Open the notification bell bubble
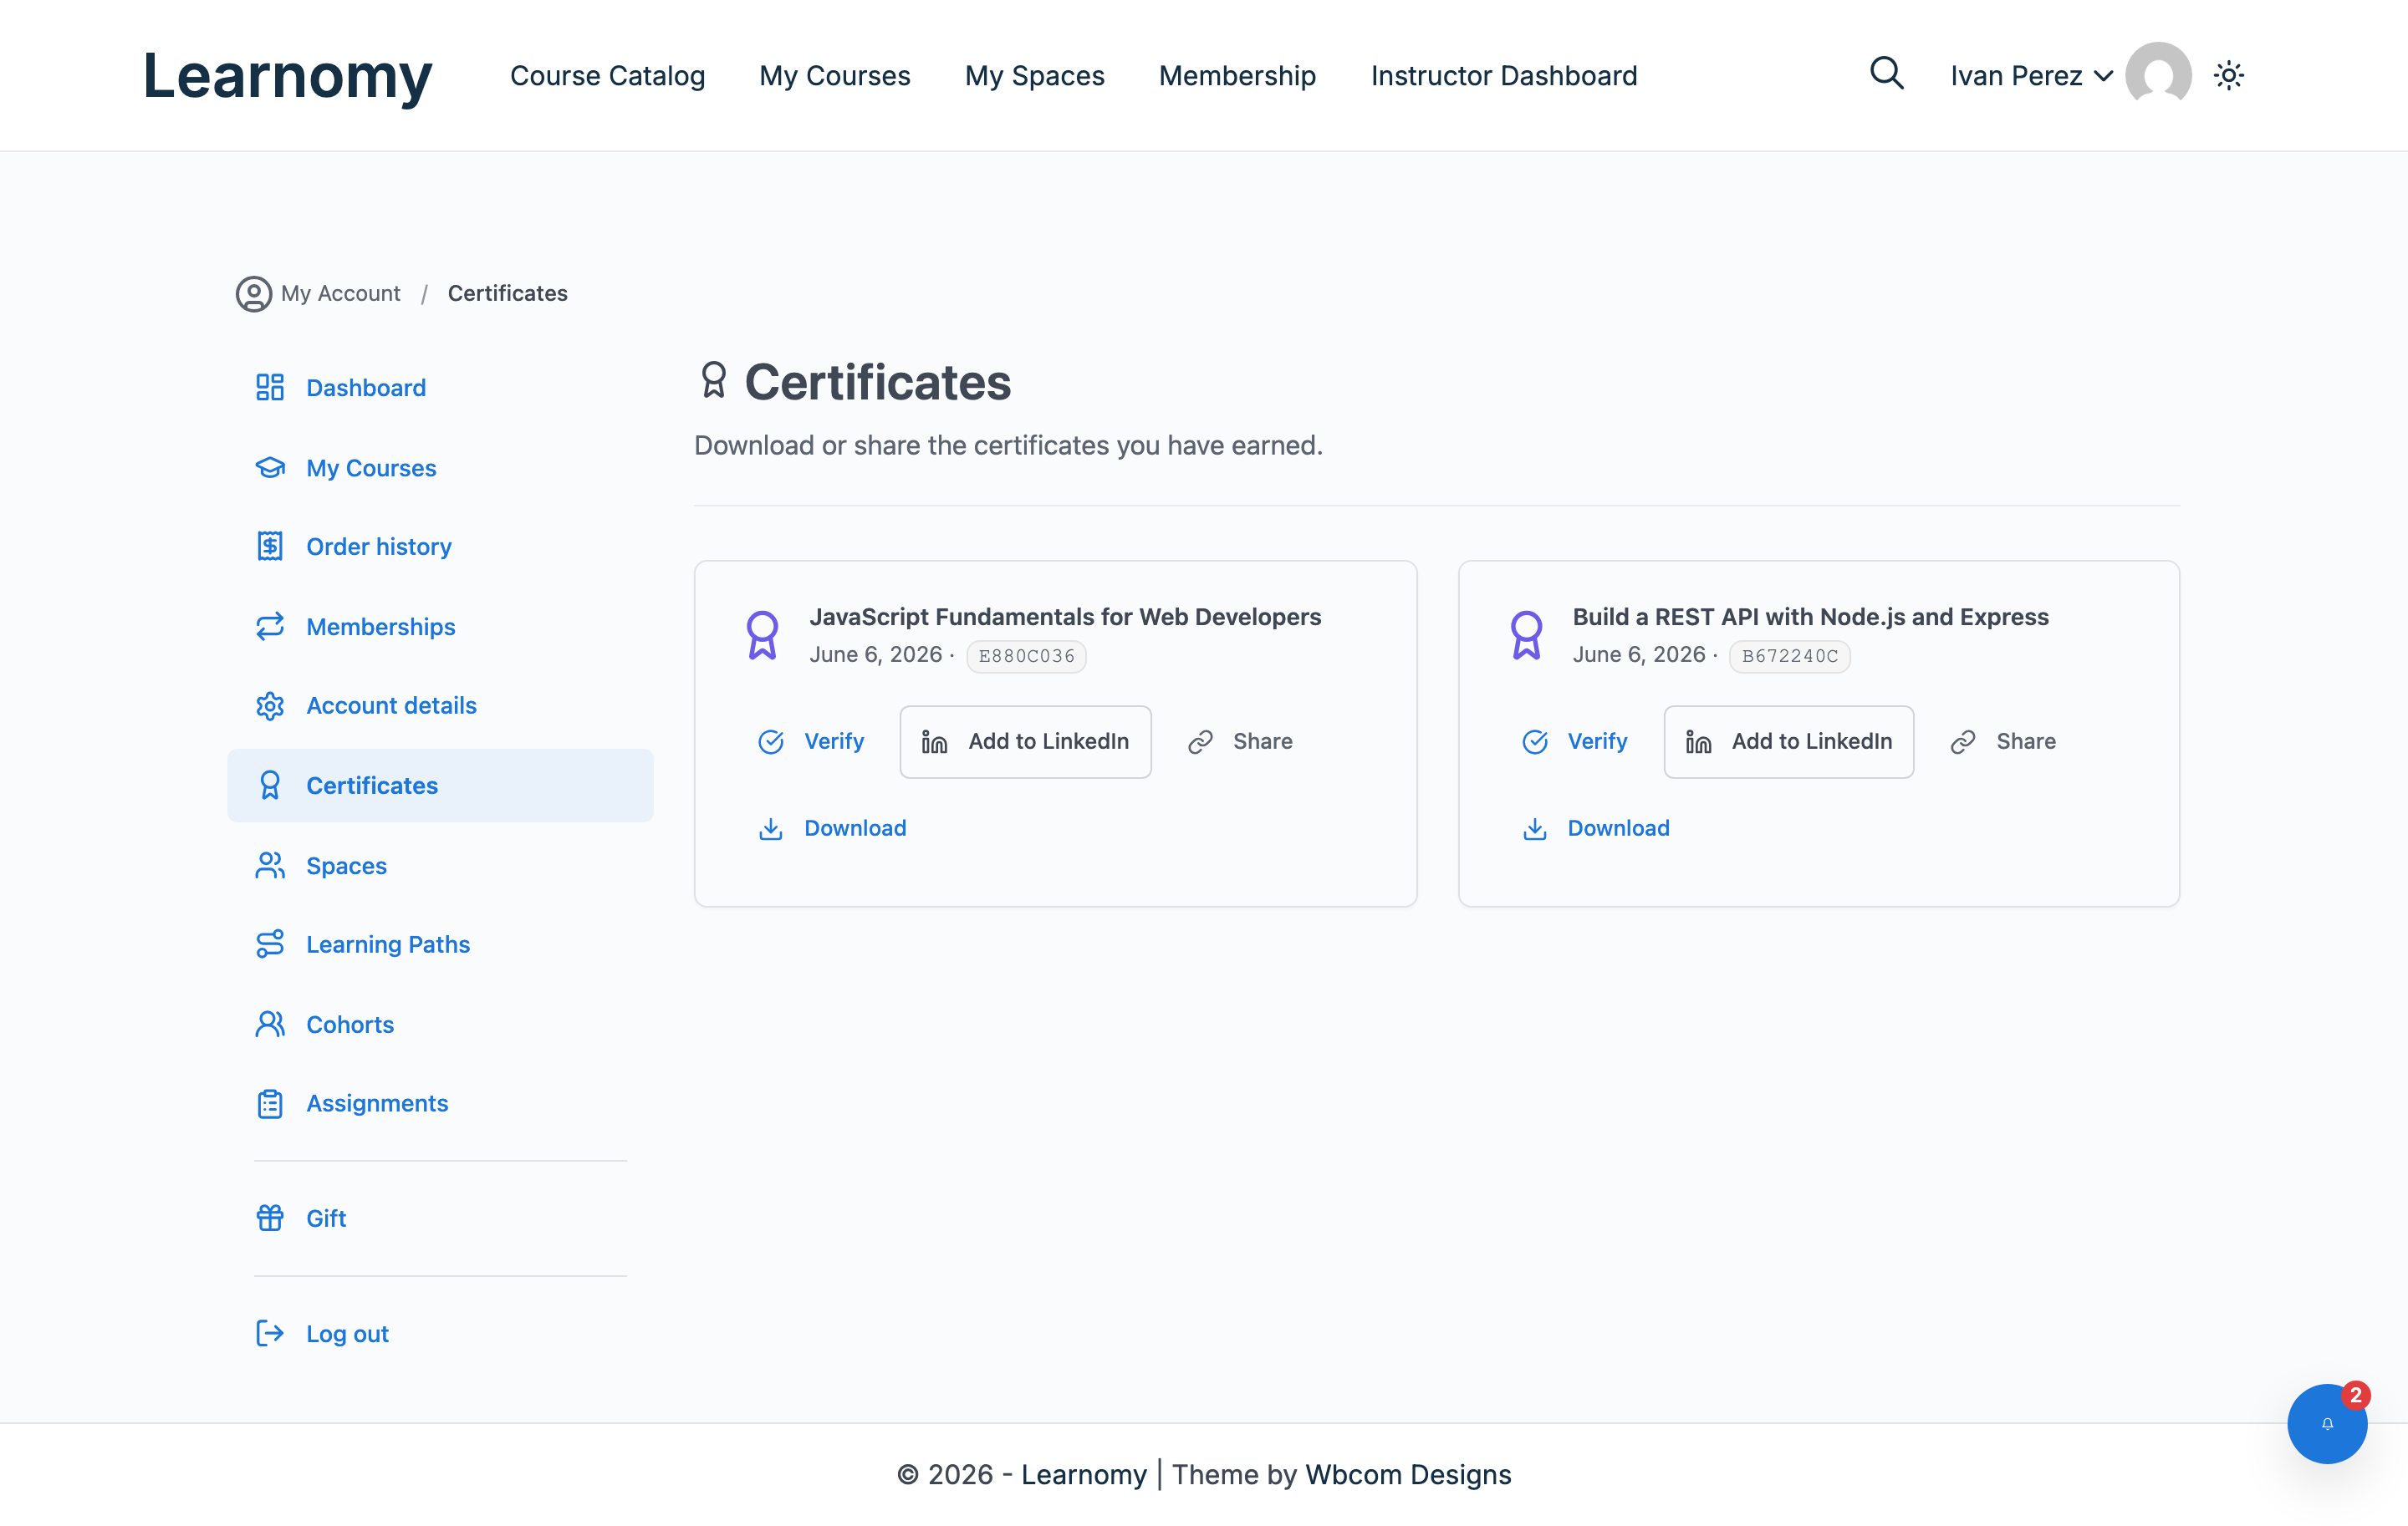 click(2327, 1423)
